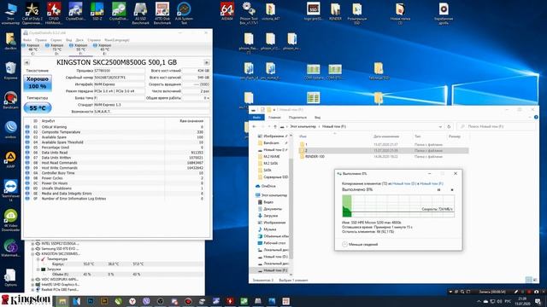Screen dimensions: 547x307
Task: Click the 55 °C temperature button
Action: coord(38,108)
